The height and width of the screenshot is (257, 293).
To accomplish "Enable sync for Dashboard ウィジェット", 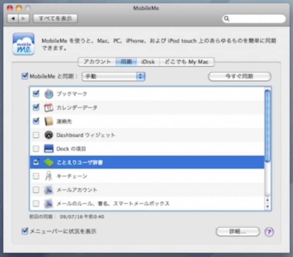I will pyautogui.click(x=36, y=135).
